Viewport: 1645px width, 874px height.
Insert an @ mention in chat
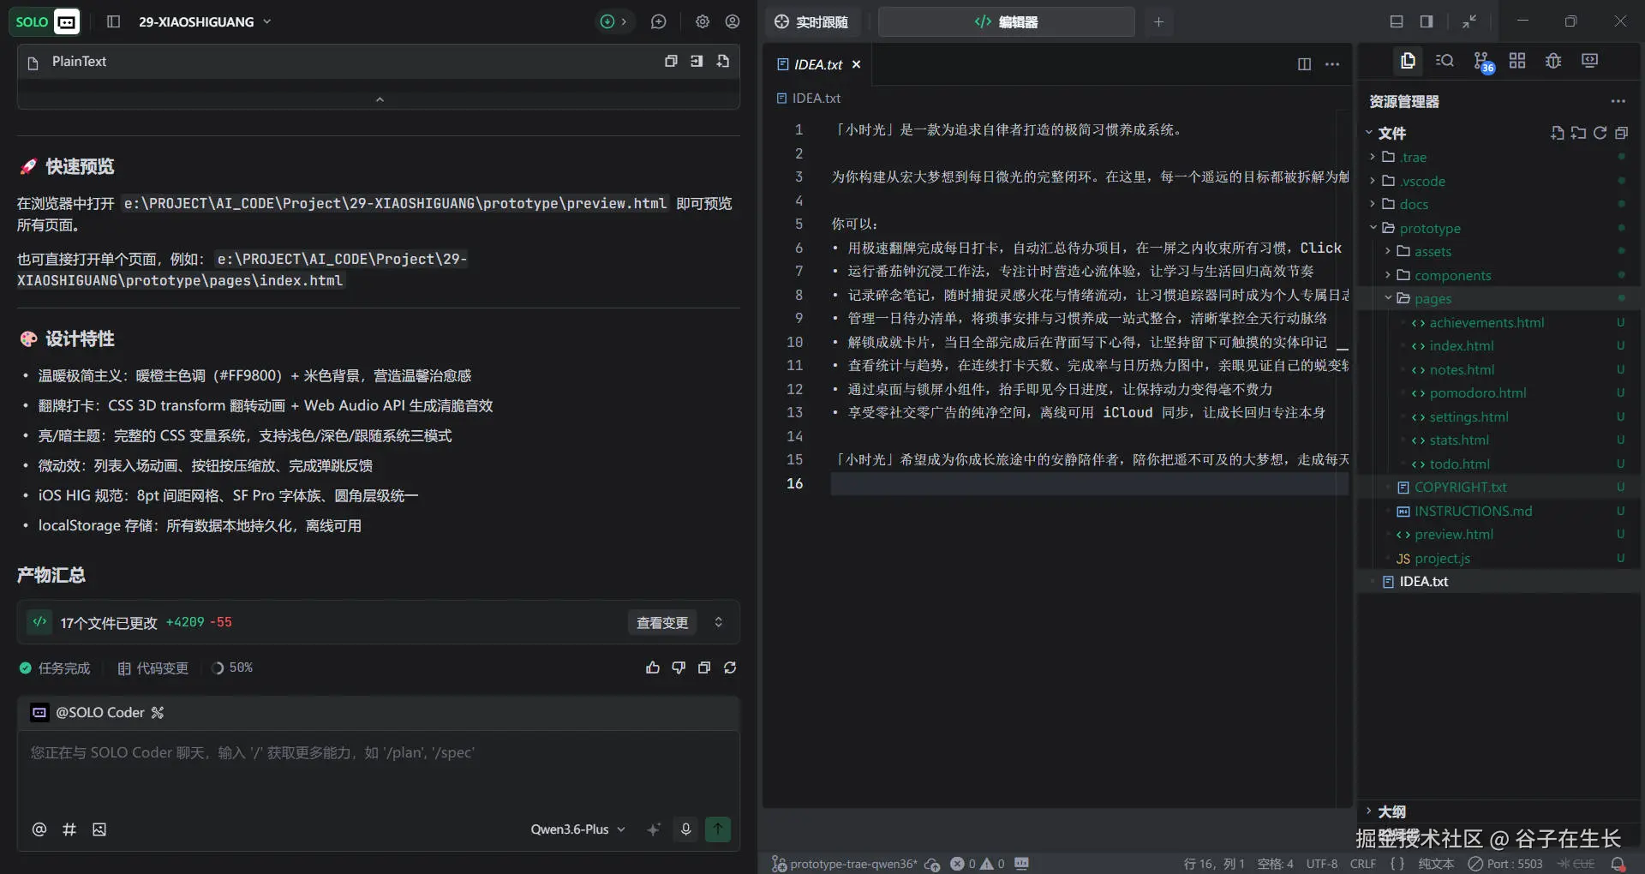[39, 829]
